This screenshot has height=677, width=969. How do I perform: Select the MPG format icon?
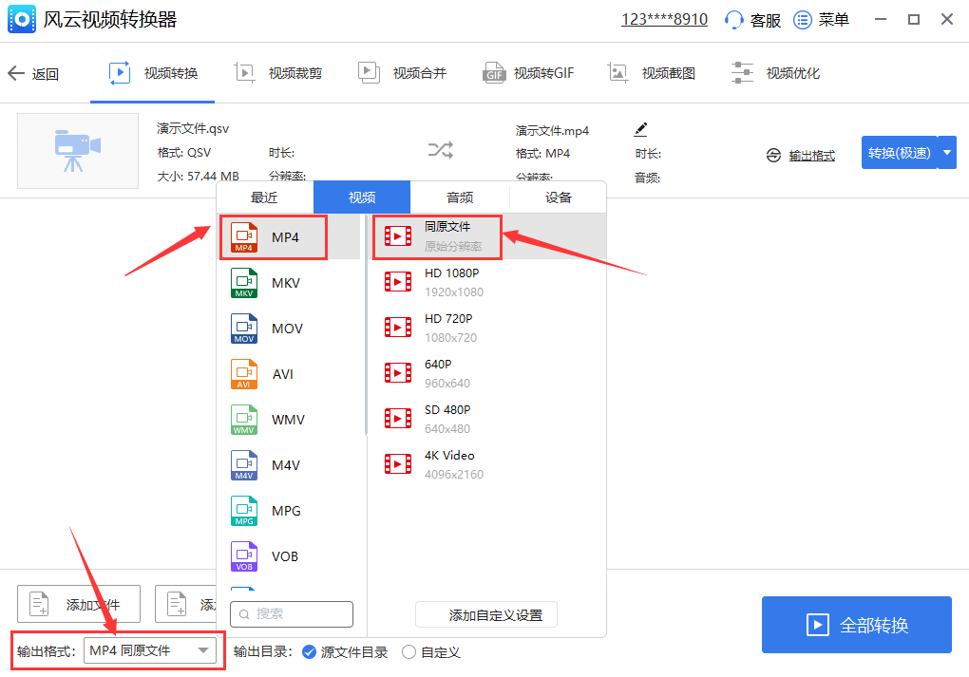click(244, 511)
